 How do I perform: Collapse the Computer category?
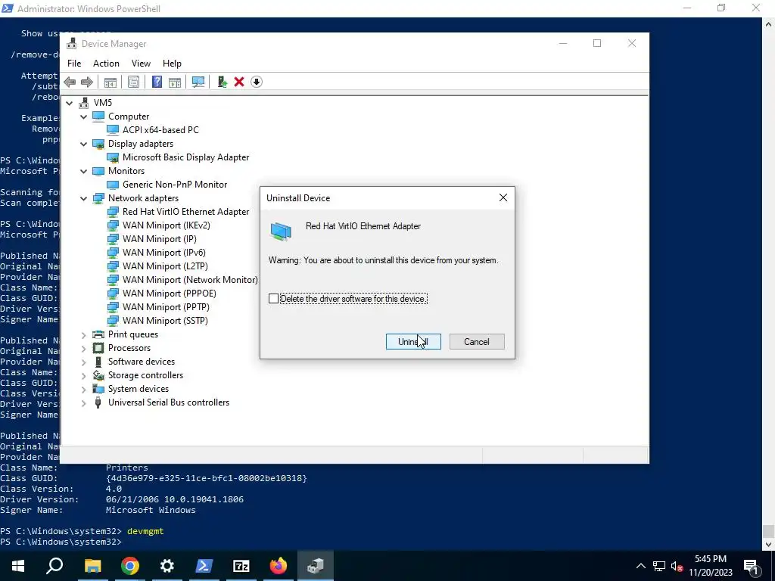click(x=83, y=117)
